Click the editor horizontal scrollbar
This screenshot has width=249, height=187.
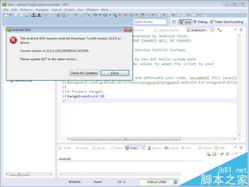pos(125,139)
